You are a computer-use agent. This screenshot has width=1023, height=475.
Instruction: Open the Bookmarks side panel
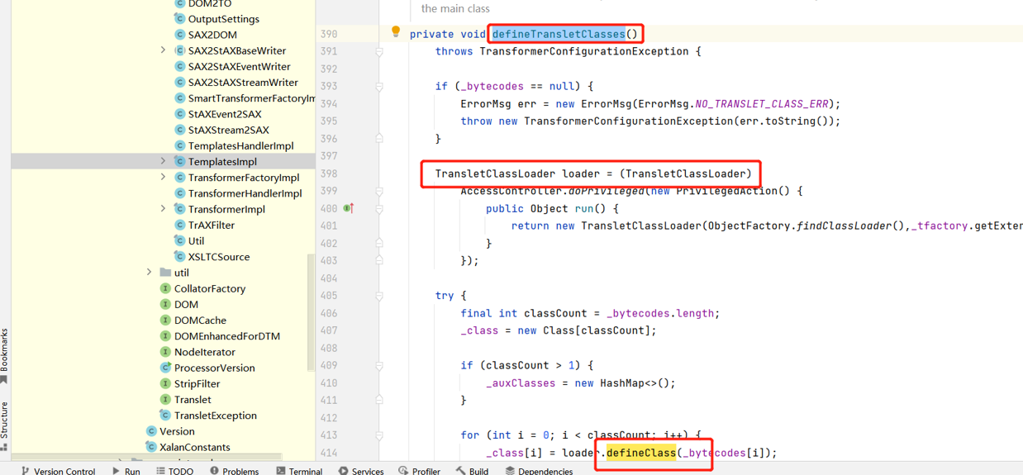point(4,355)
